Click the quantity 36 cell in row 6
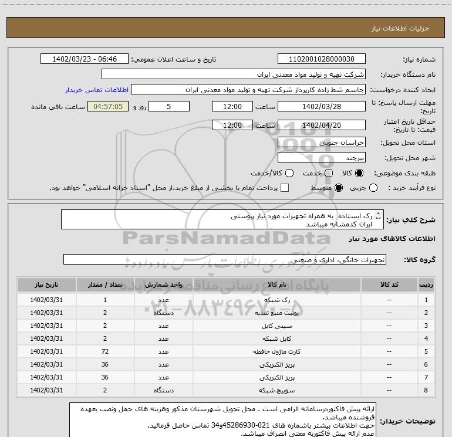The height and width of the screenshot is (437, 452). pyautogui.click(x=105, y=365)
